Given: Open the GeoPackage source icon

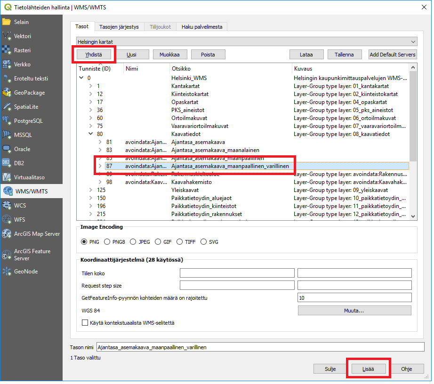Looking at the screenshot, I should [7, 93].
